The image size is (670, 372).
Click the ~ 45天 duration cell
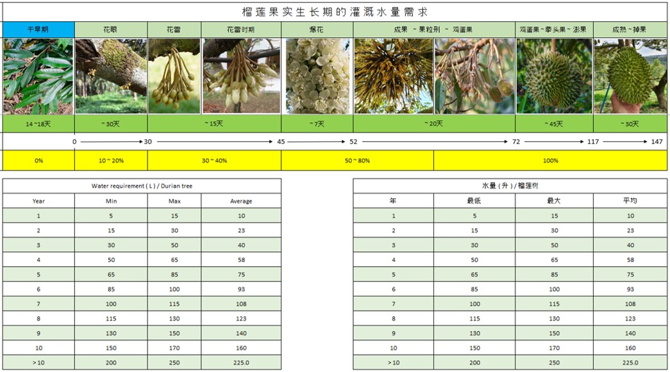click(553, 124)
